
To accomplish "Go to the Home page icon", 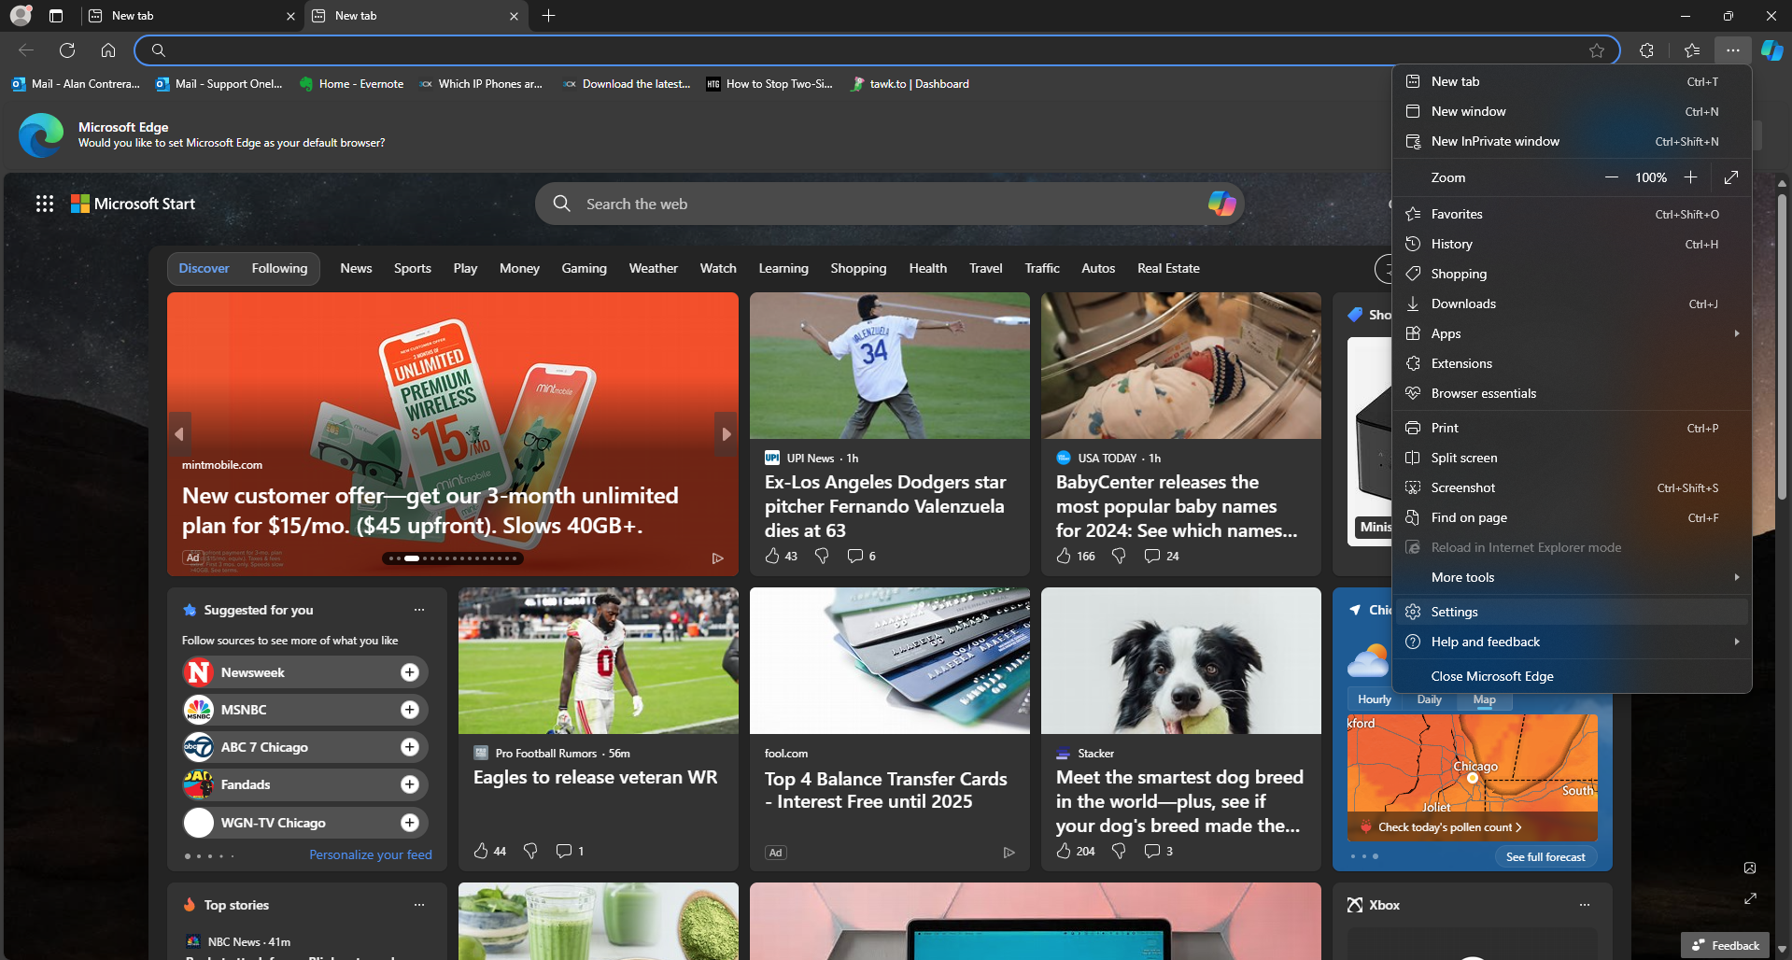I will click(x=108, y=50).
